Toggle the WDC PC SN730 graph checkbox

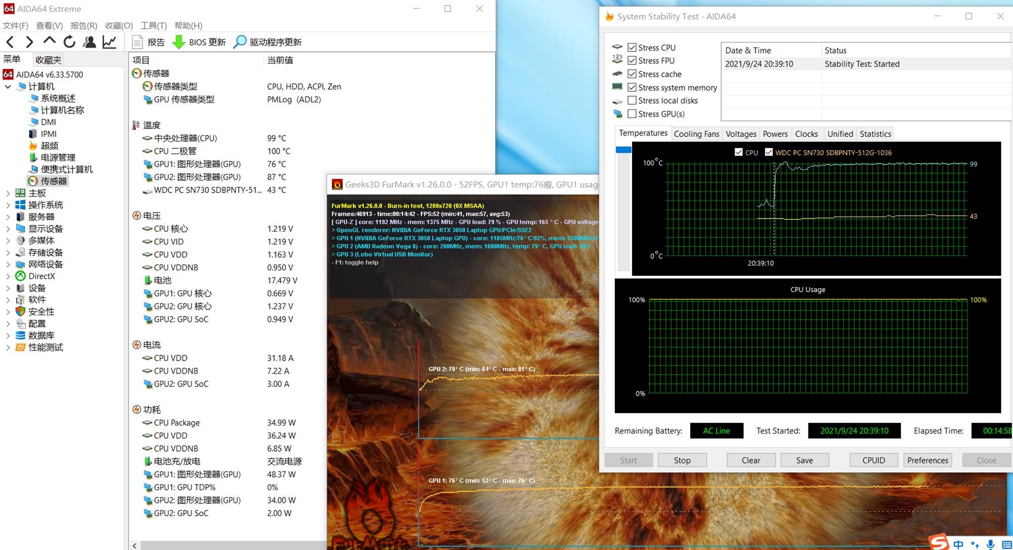pos(768,152)
